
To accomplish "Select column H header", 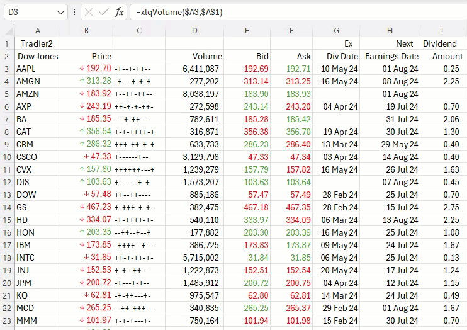I will coord(390,31).
